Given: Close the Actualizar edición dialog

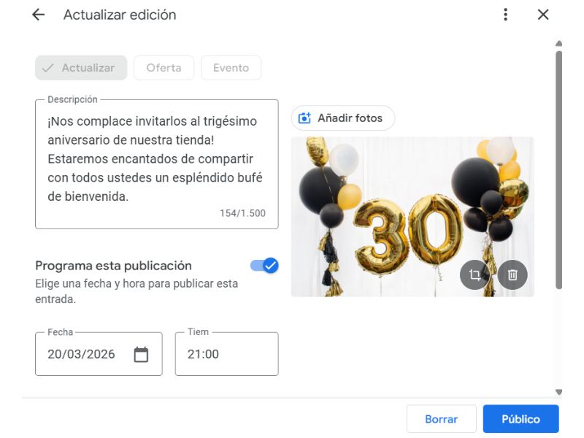Looking at the screenshot, I should click(543, 15).
